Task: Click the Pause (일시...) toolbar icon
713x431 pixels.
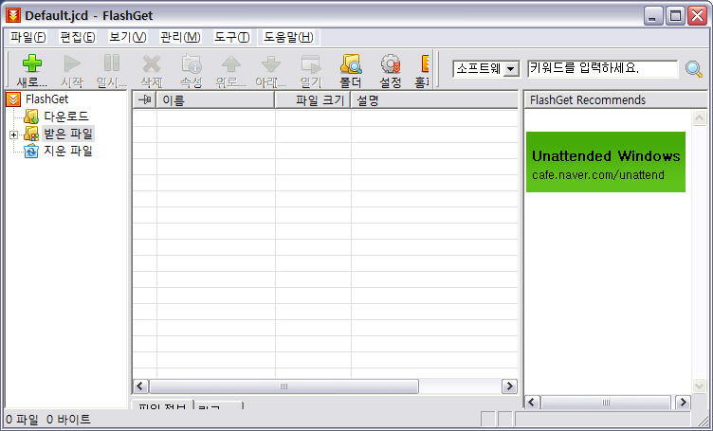Action: pyautogui.click(x=112, y=63)
